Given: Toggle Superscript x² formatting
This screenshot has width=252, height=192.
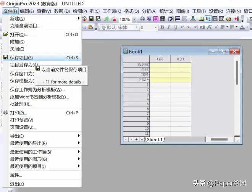Looking at the screenshot, I should (x=182, y=27).
